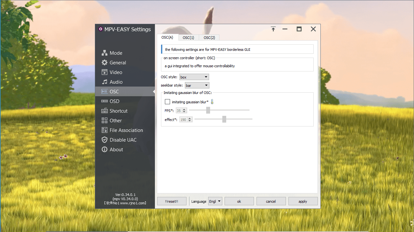Pin settings window always on top
The height and width of the screenshot is (232, 414).
point(273,29)
